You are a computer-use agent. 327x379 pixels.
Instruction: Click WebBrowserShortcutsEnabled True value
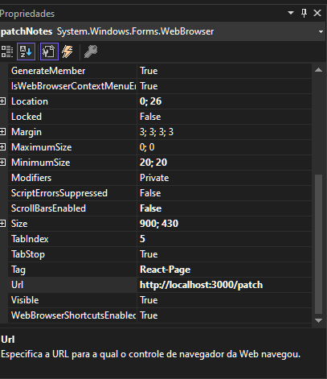pos(224,315)
